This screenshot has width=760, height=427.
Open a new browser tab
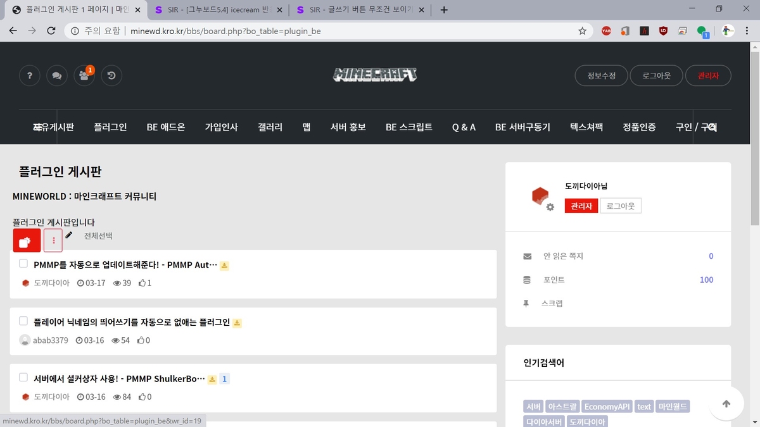pos(444,10)
